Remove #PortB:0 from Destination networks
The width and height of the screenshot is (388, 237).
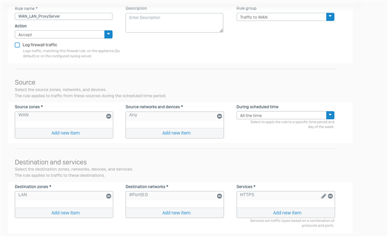coord(219,196)
